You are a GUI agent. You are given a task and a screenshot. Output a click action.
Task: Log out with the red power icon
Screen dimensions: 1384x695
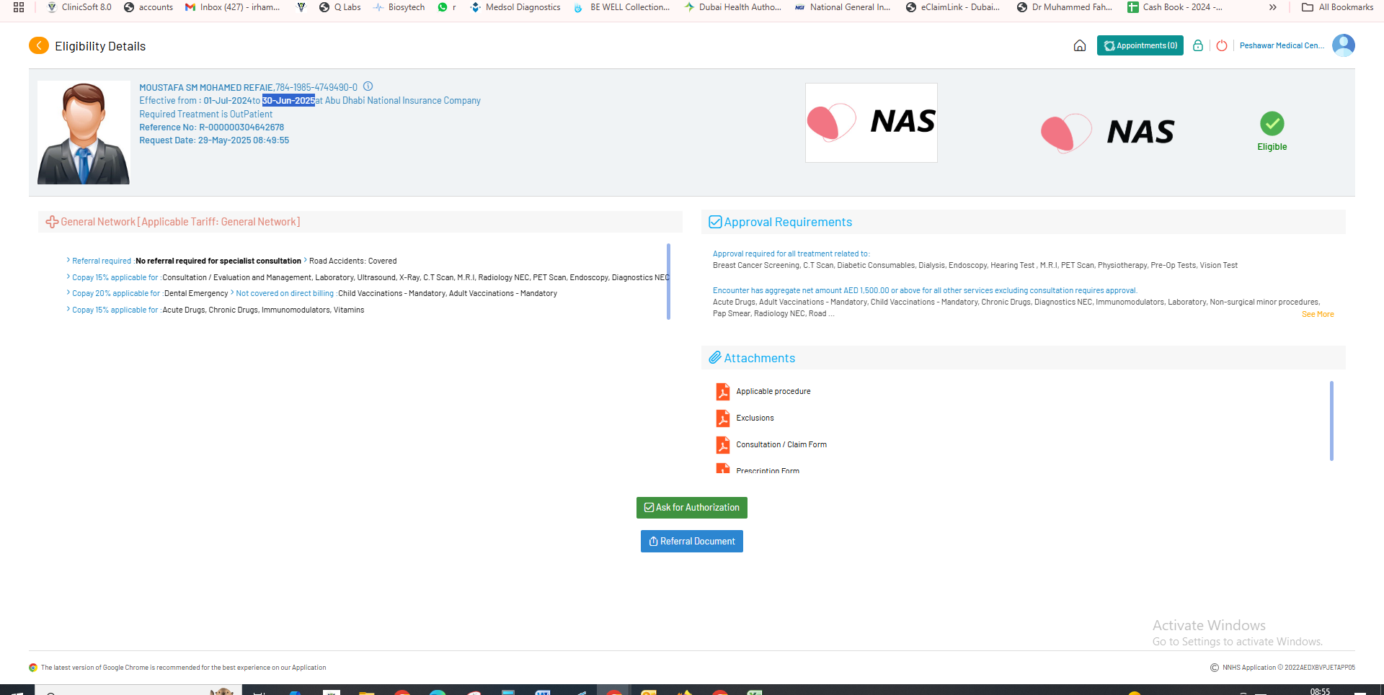coord(1222,45)
